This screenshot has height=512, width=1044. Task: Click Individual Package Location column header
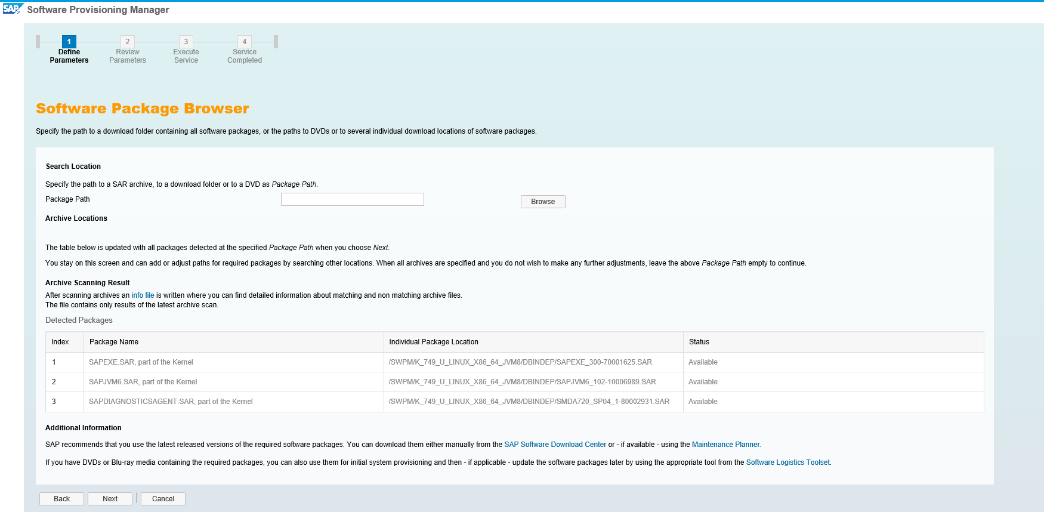pyautogui.click(x=533, y=342)
